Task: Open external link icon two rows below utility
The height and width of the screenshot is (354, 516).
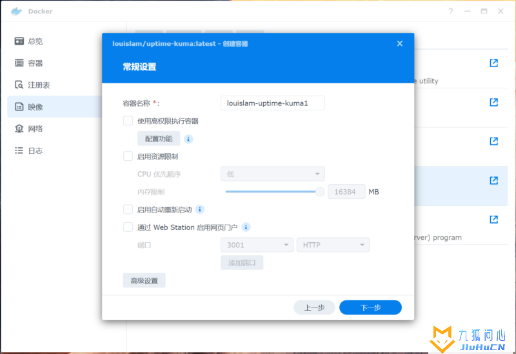Action: tap(493, 141)
